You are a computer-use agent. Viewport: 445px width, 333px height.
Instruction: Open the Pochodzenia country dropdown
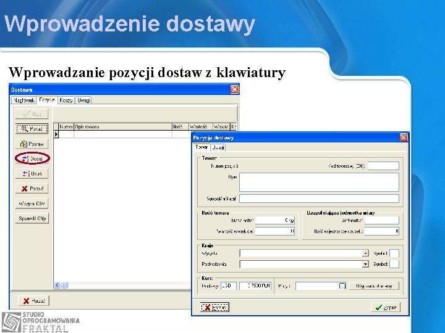click(365, 264)
